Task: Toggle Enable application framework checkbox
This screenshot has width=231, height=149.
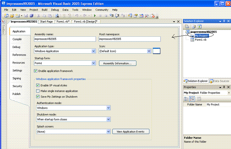Action: point(35,71)
